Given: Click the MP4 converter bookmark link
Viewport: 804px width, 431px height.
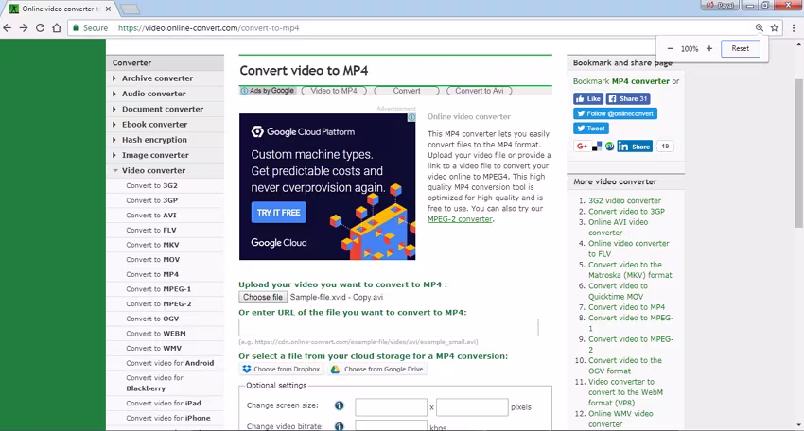Looking at the screenshot, I should click(640, 81).
